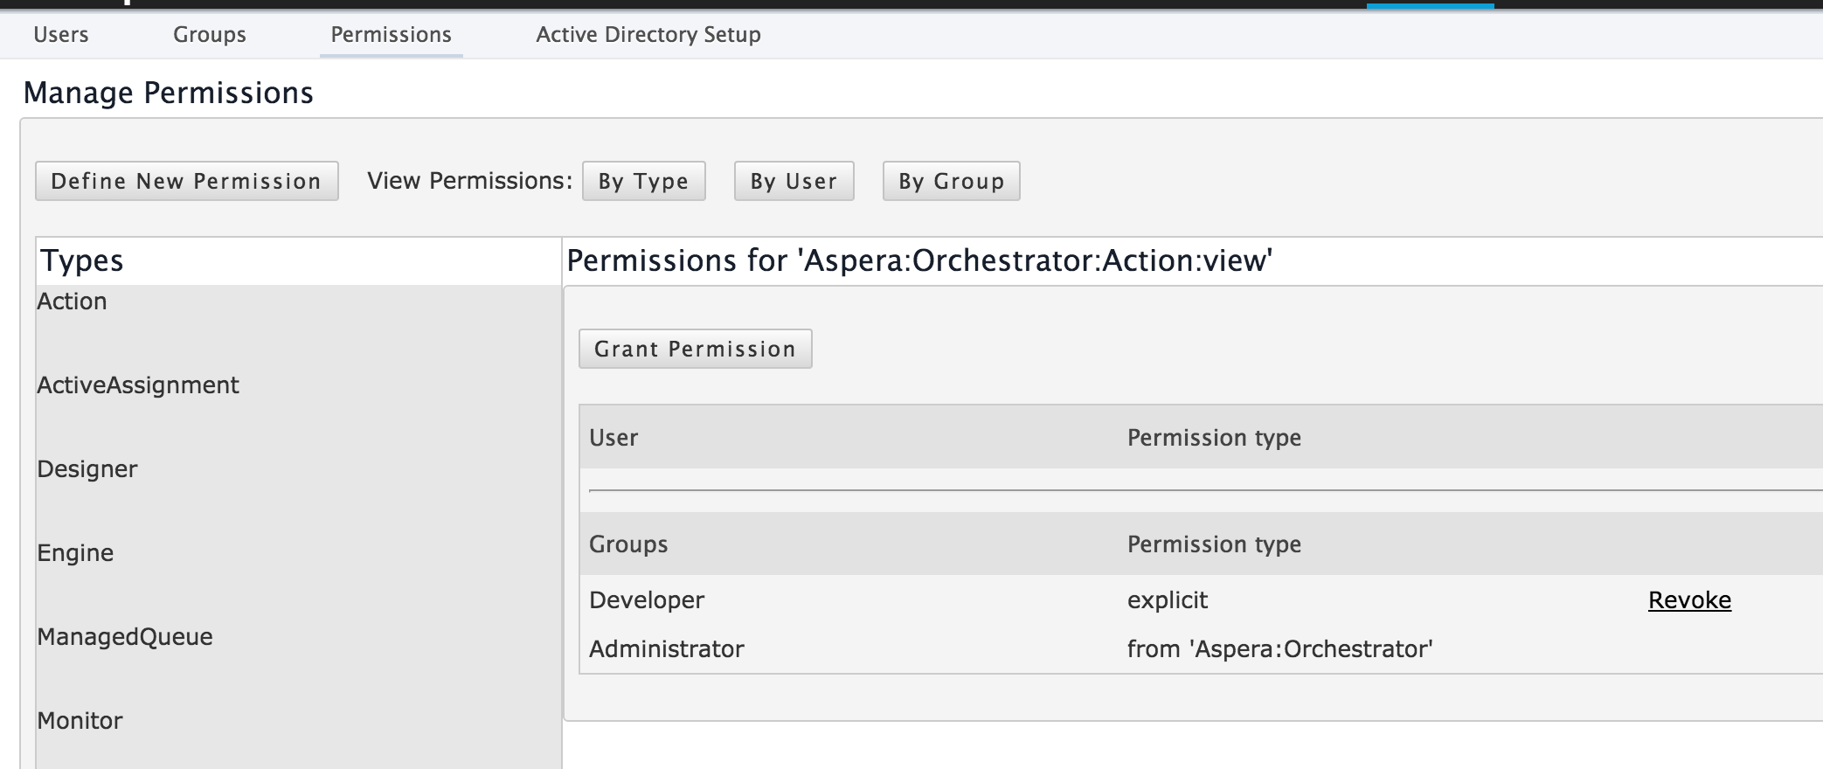The image size is (1823, 769).
Task: View permissions By Type
Action: (644, 181)
